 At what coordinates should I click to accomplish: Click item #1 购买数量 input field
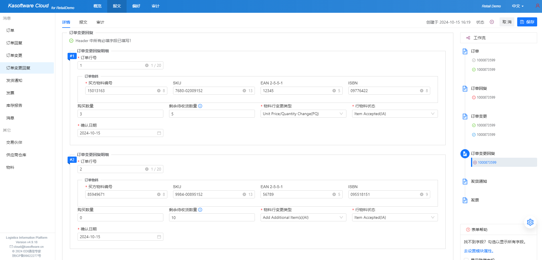[120, 114]
